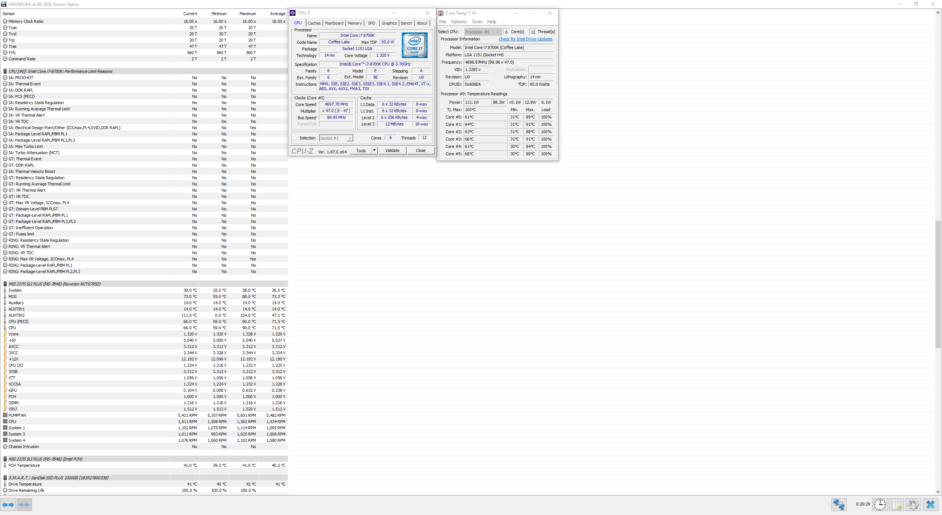The image size is (942, 515).
Task: Click the Intel Core i7 logo
Action: (x=414, y=45)
